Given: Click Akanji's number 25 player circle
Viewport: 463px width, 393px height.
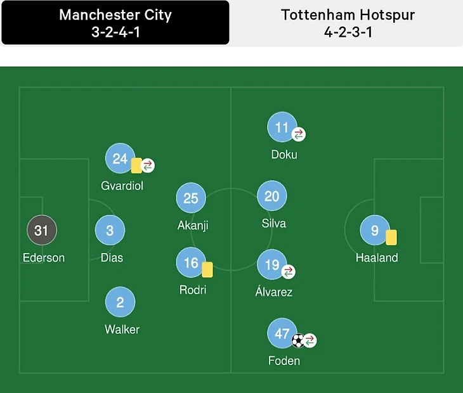Looking at the screenshot, I should (191, 198).
